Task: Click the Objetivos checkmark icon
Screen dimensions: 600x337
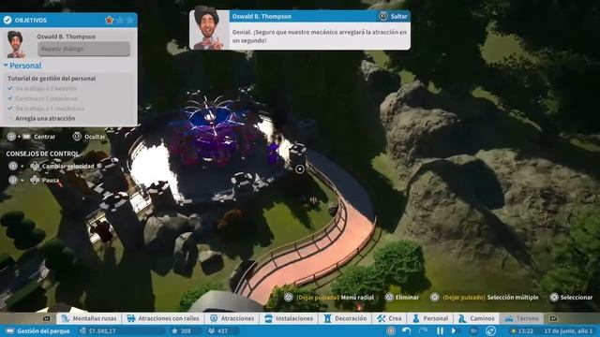Action: (7, 20)
